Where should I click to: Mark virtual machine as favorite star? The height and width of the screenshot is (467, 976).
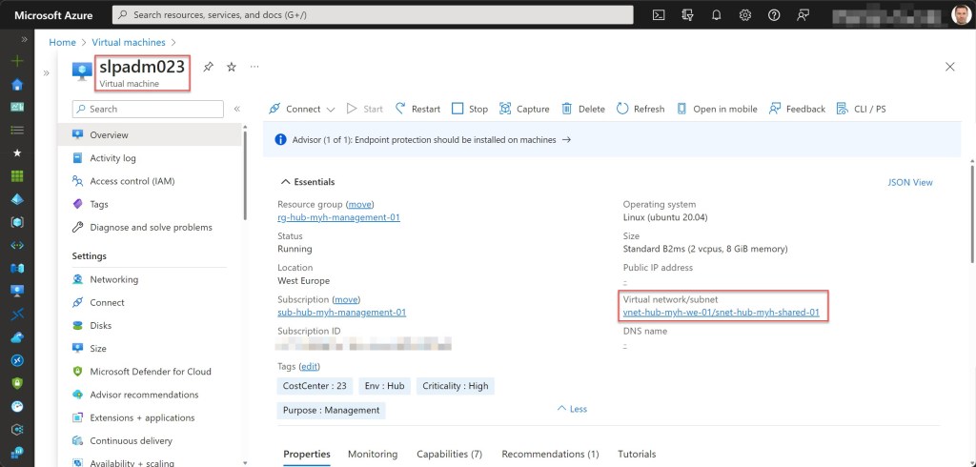click(x=231, y=67)
